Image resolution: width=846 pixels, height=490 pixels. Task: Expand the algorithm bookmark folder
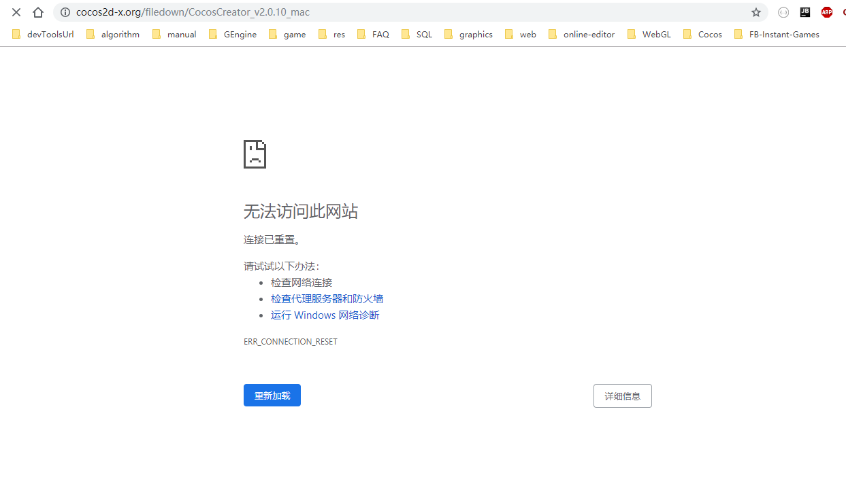click(113, 34)
